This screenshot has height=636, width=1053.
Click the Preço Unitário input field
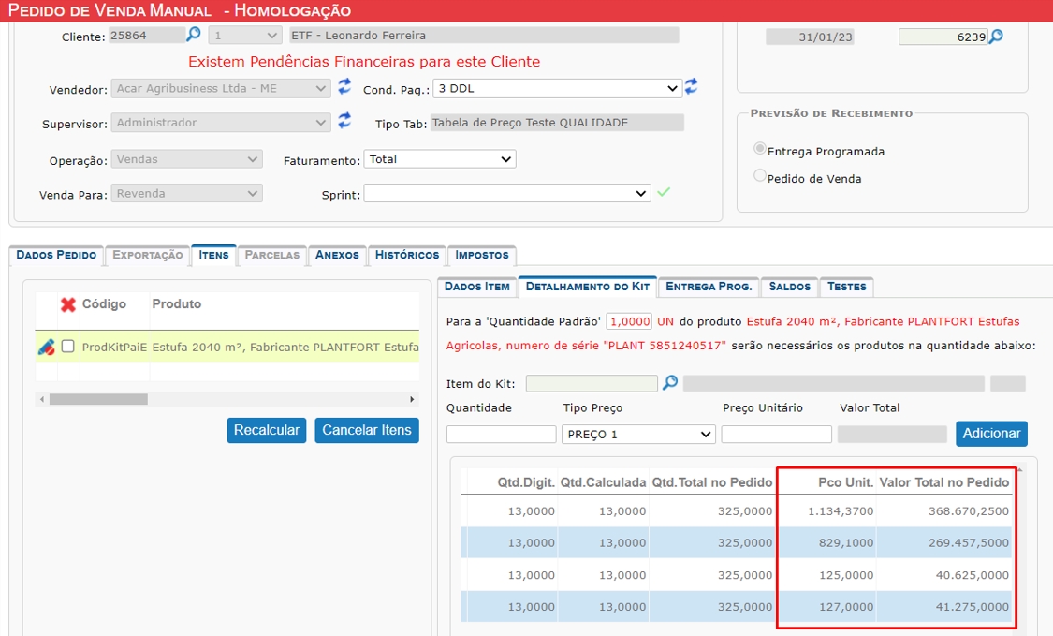(776, 435)
